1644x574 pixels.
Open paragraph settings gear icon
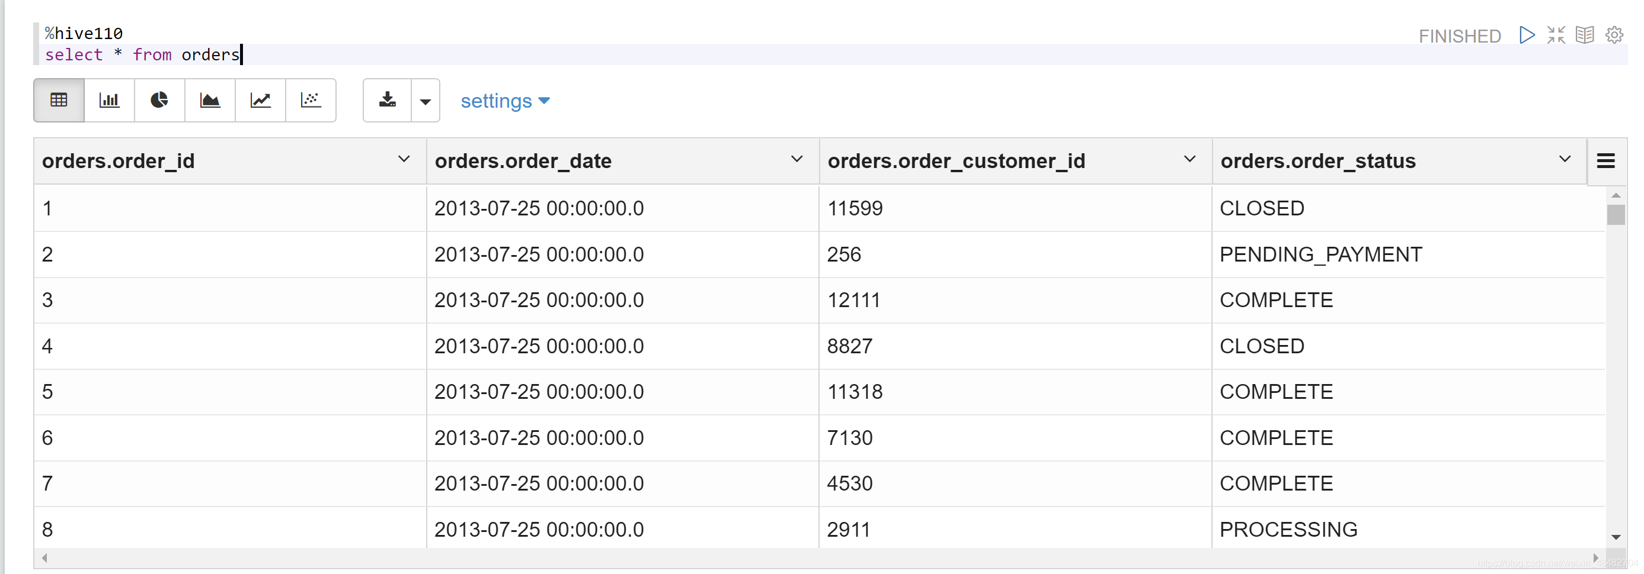(1614, 35)
